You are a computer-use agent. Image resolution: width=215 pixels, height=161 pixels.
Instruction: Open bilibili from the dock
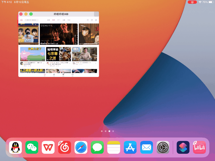coord(199,147)
